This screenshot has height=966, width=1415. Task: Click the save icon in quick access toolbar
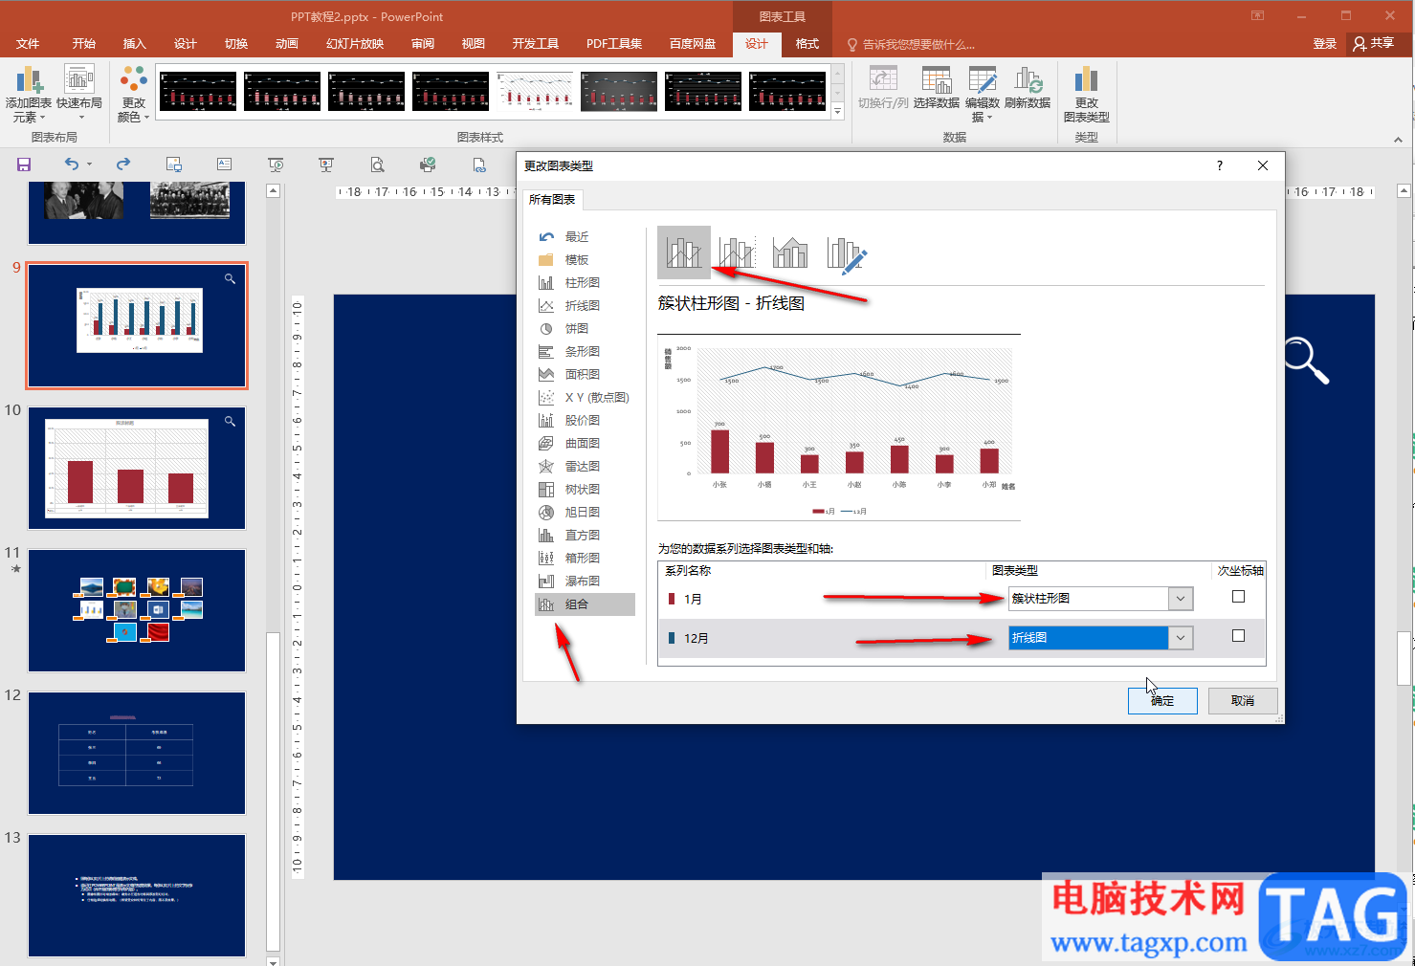point(24,165)
